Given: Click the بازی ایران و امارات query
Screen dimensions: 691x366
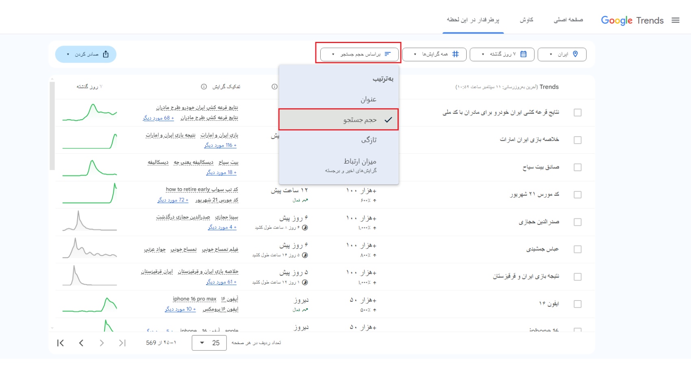Looking at the screenshot, I should 219,135.
